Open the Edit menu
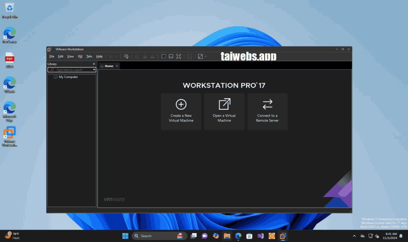Viewport: 408px width, 242px height. pos(61,57)
